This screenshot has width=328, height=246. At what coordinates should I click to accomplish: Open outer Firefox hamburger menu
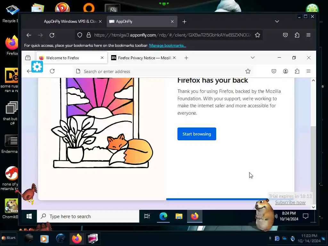coord(308,35)
